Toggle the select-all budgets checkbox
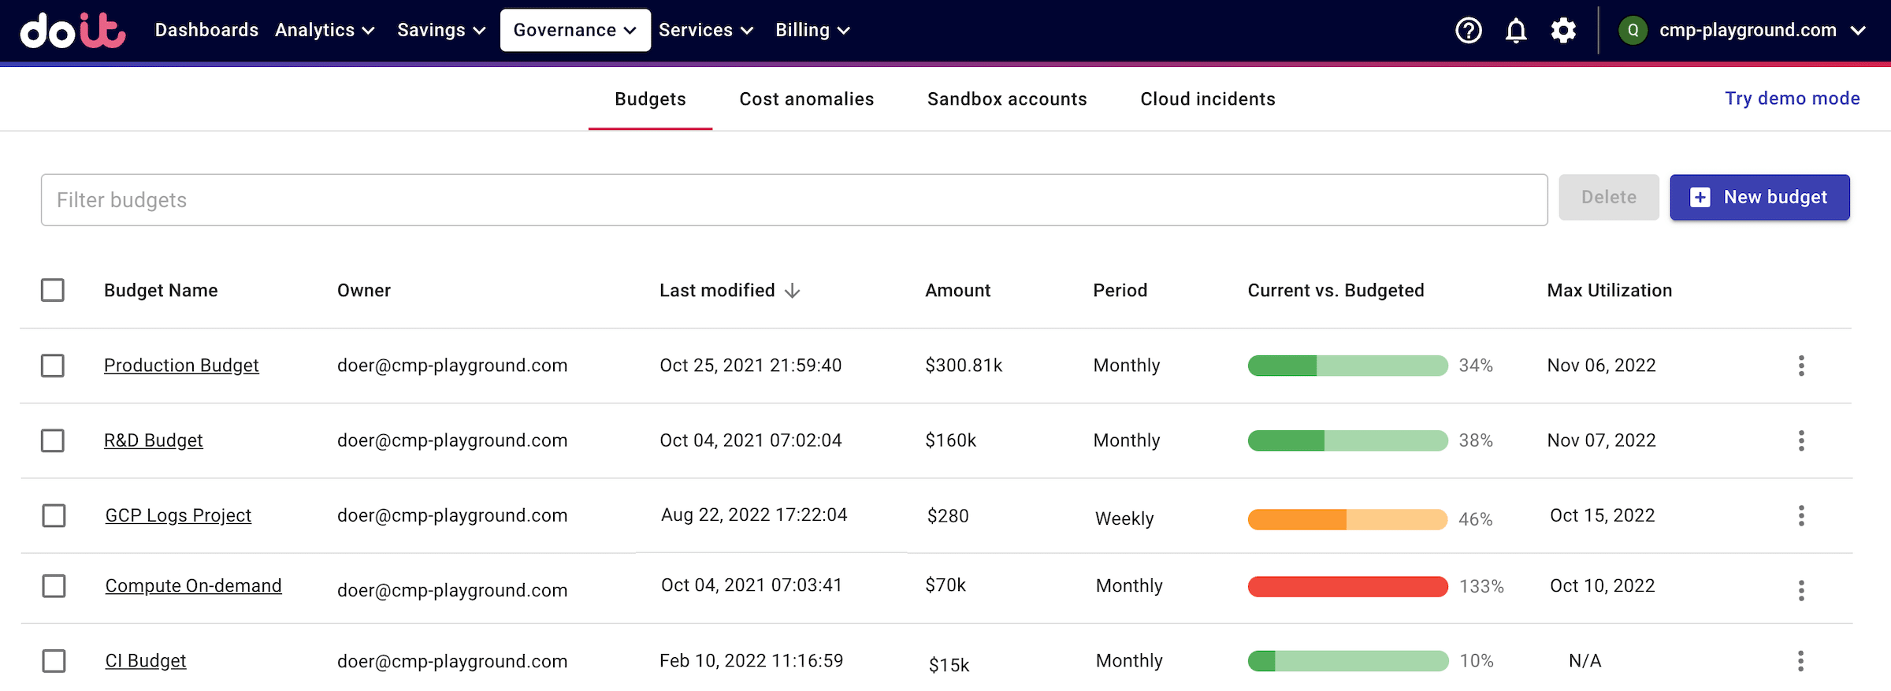1891x691 pixels. pyautogui.click(x=53, y=290)
